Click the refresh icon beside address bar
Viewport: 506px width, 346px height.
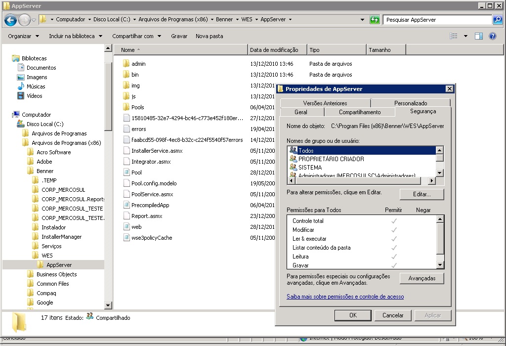(375, 20)
